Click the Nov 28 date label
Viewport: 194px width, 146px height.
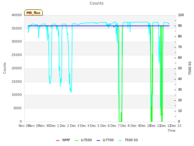[x=24, y=126]
